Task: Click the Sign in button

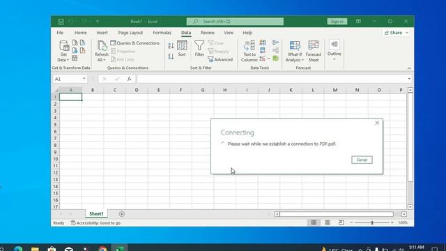Action: 337,22
